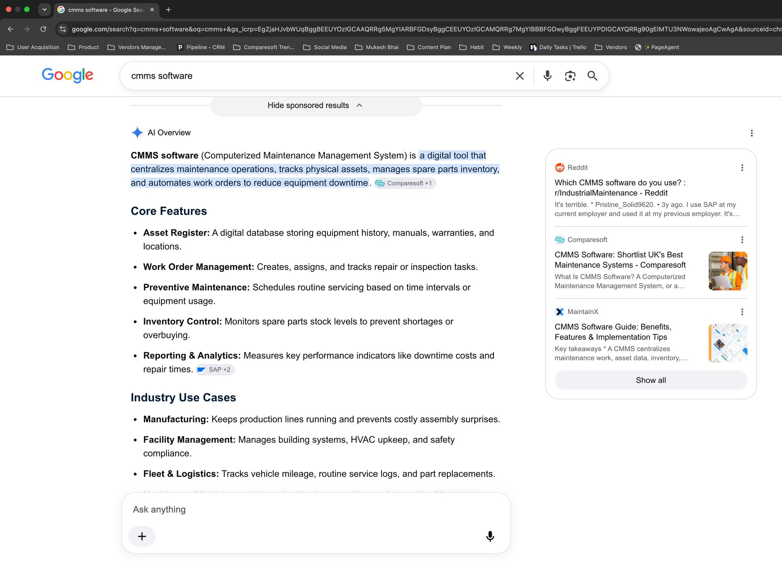
Task: Click the magnifying glass search icon
Action: 592,76
